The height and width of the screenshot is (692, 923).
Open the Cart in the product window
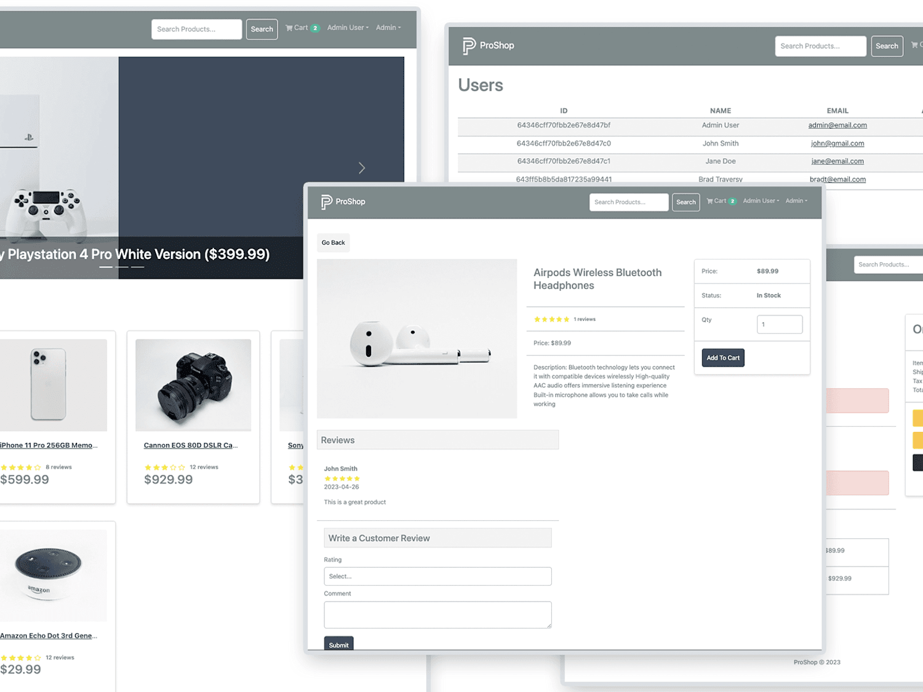[x=721, y=201]
